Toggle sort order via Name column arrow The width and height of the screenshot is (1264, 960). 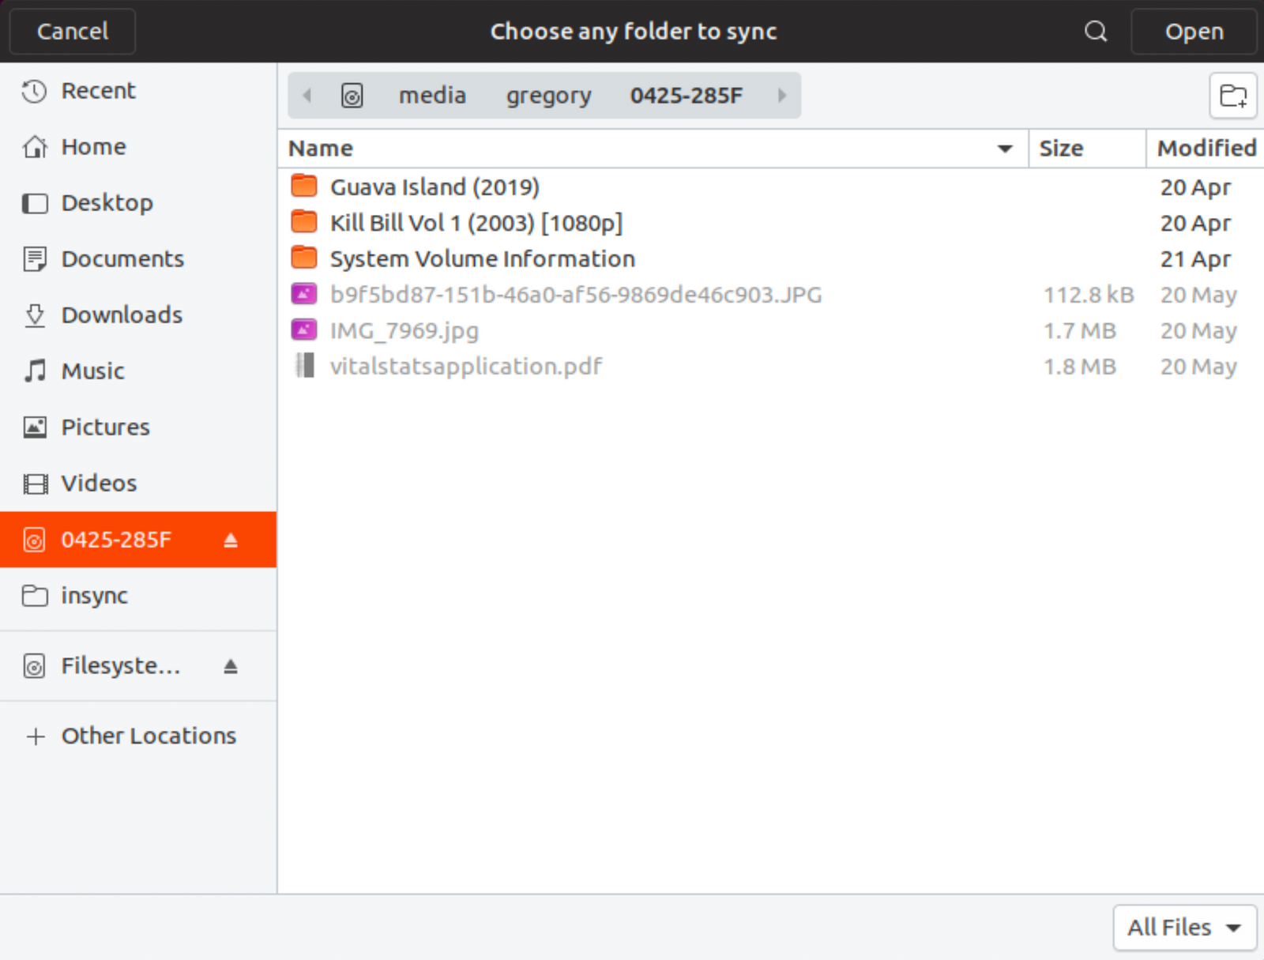pyautogui.click(x=1005, y=149)
